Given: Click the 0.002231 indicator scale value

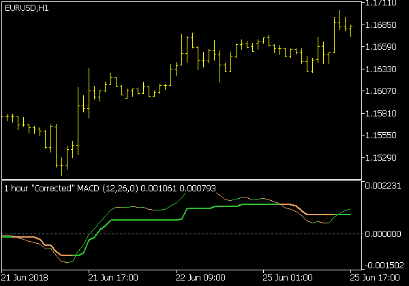Looking at the screenshot, I should (383, 186).
